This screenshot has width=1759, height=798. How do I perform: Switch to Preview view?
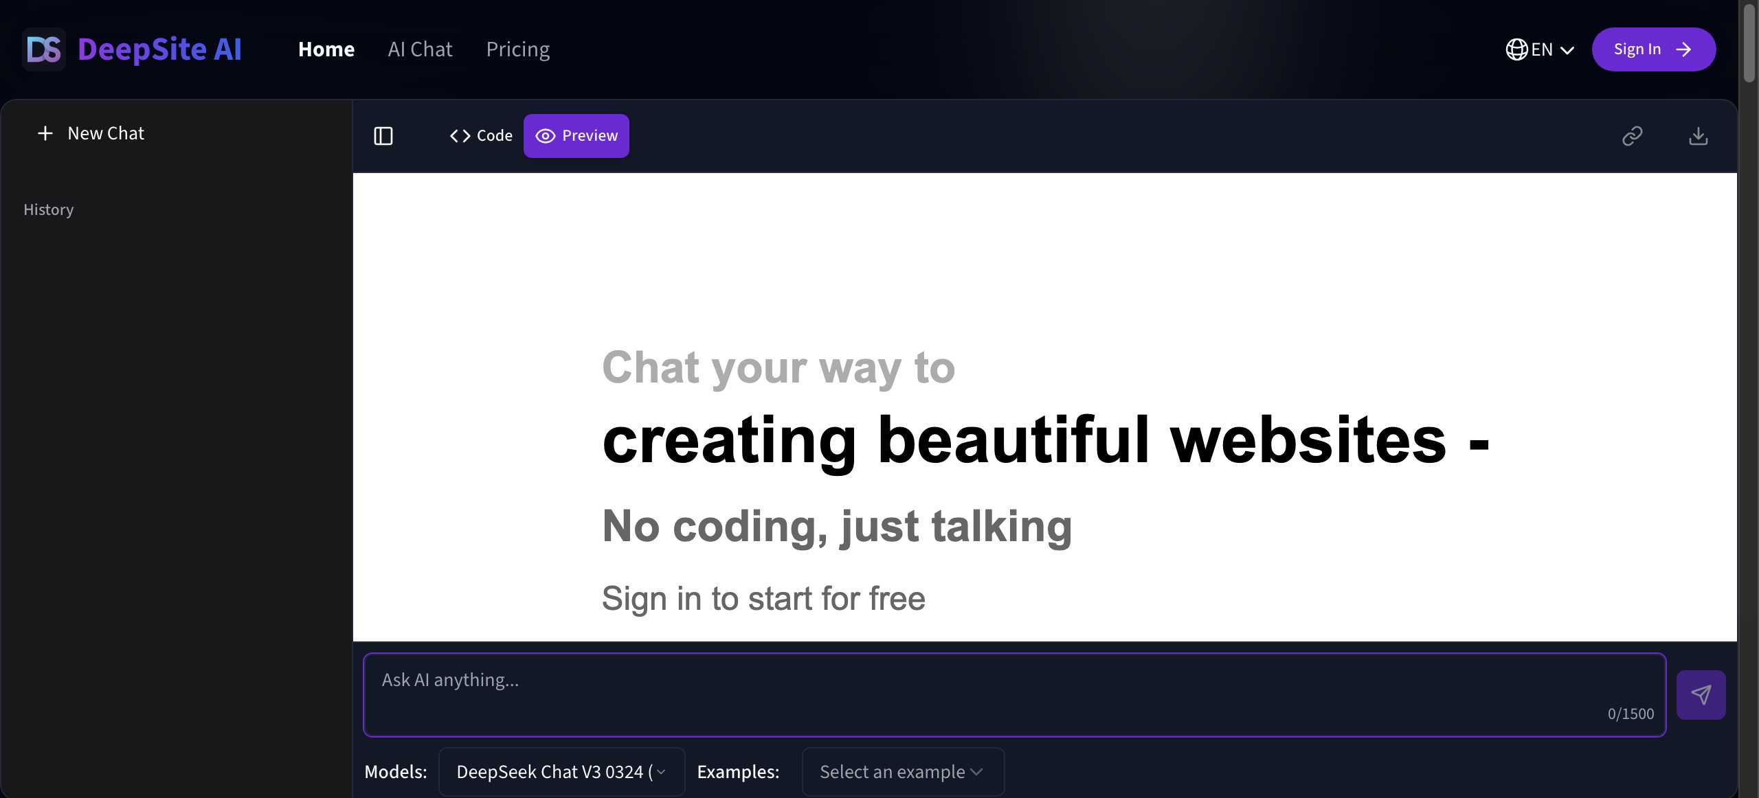pos(576,136)
